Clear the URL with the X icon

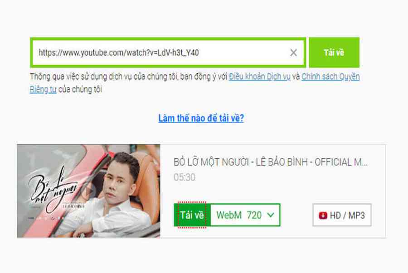coord(293,53)
